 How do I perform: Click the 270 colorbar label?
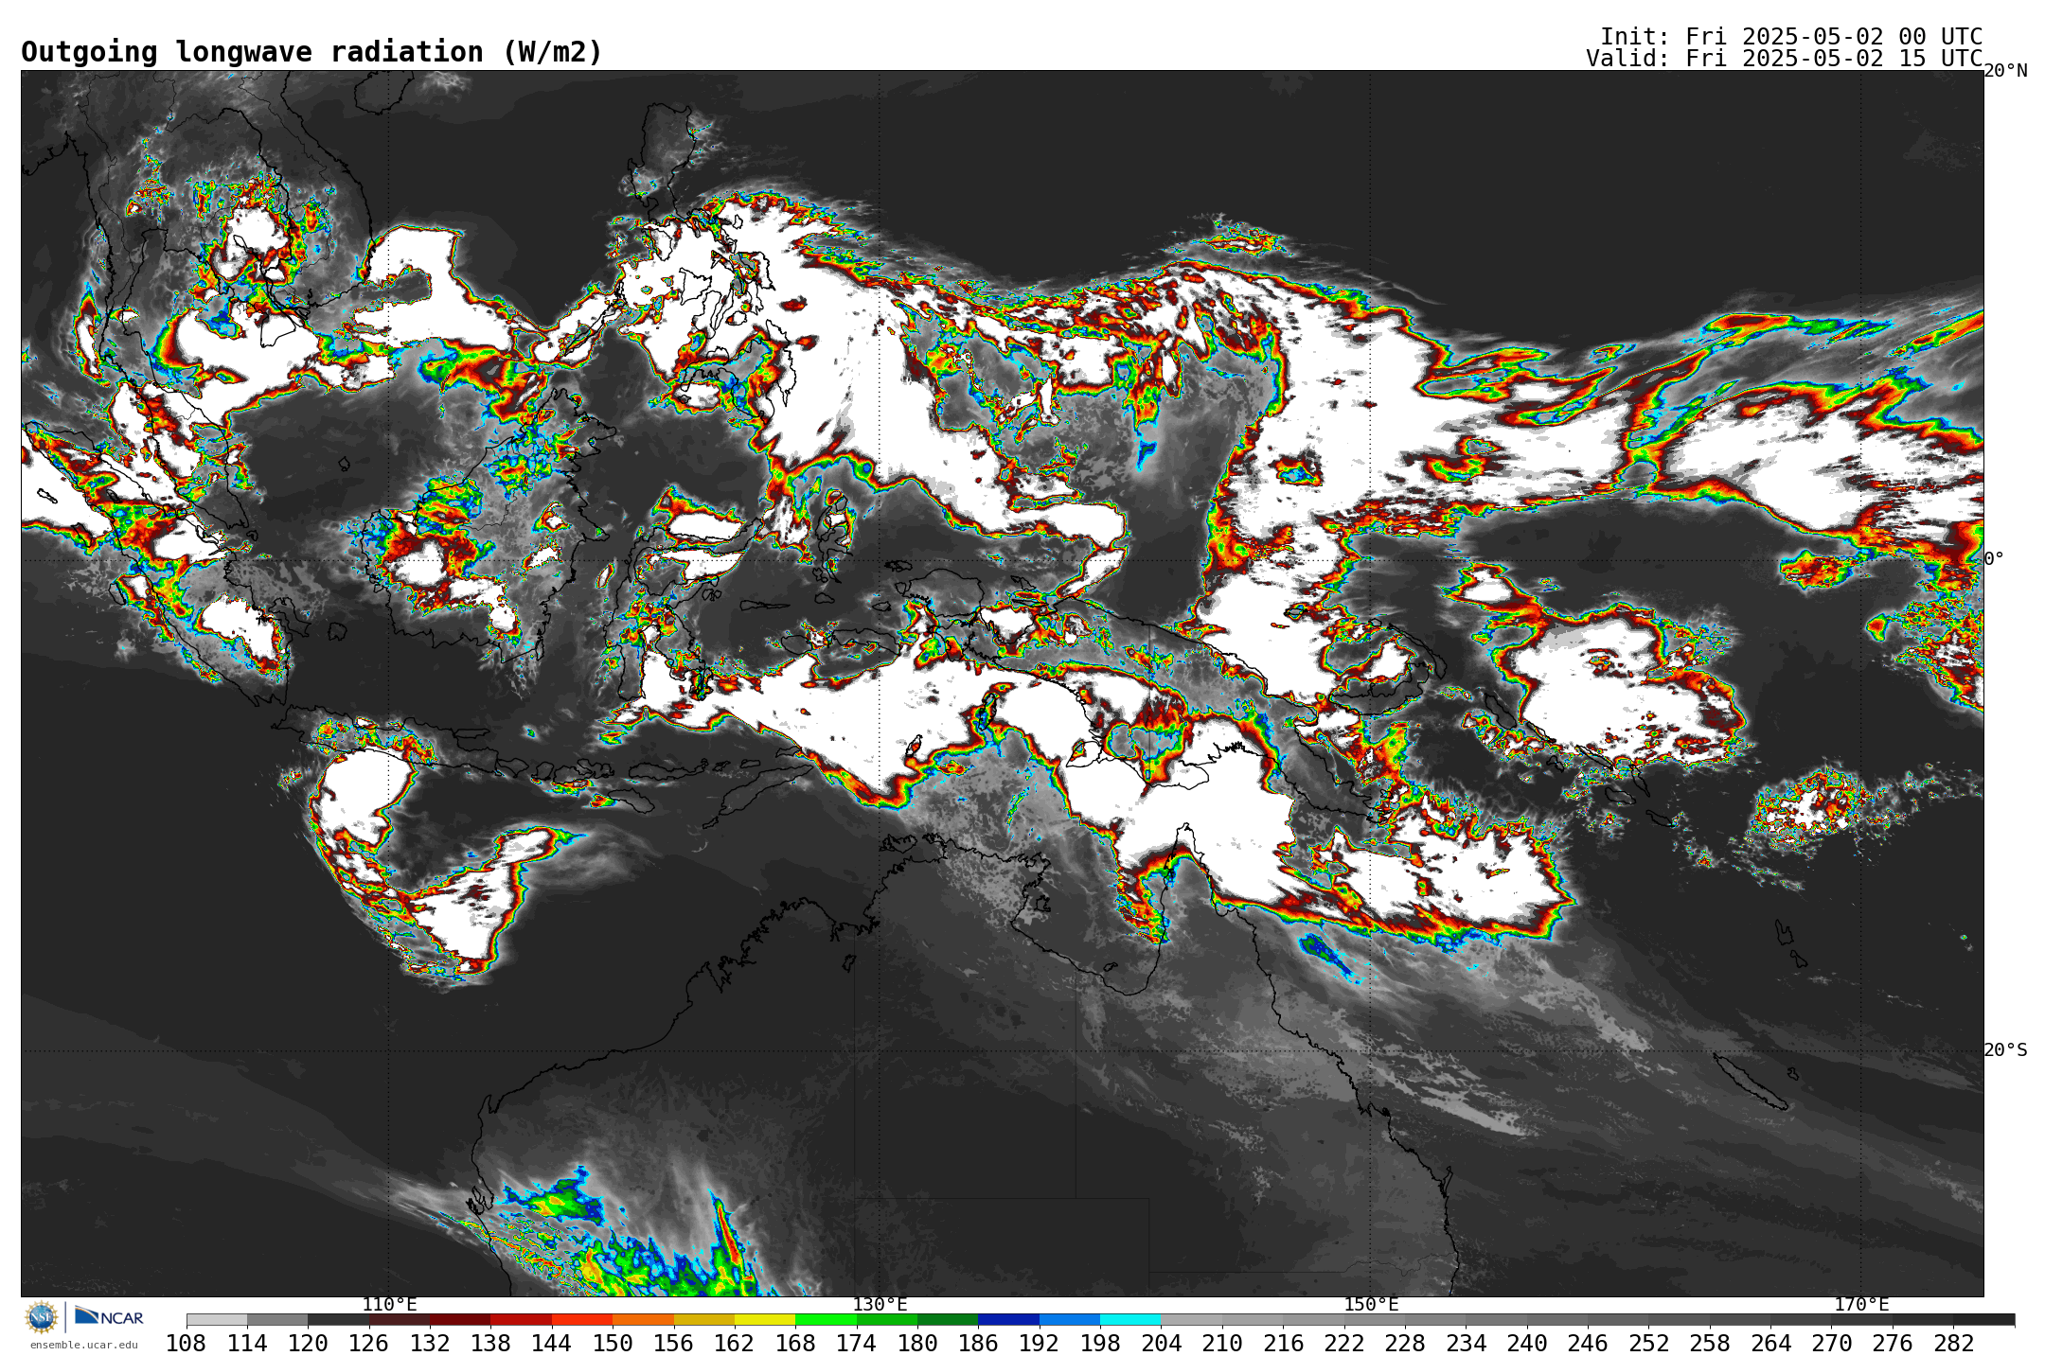pyautogui.click(x=1831, y=1344)
